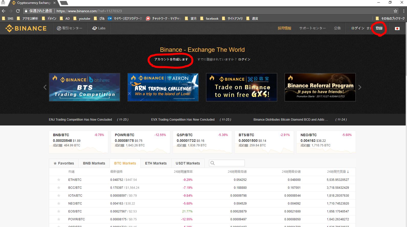The width and height of the screenshot is (407, 227).
Task: Click the 登録 register link
Action: [379, 28]
